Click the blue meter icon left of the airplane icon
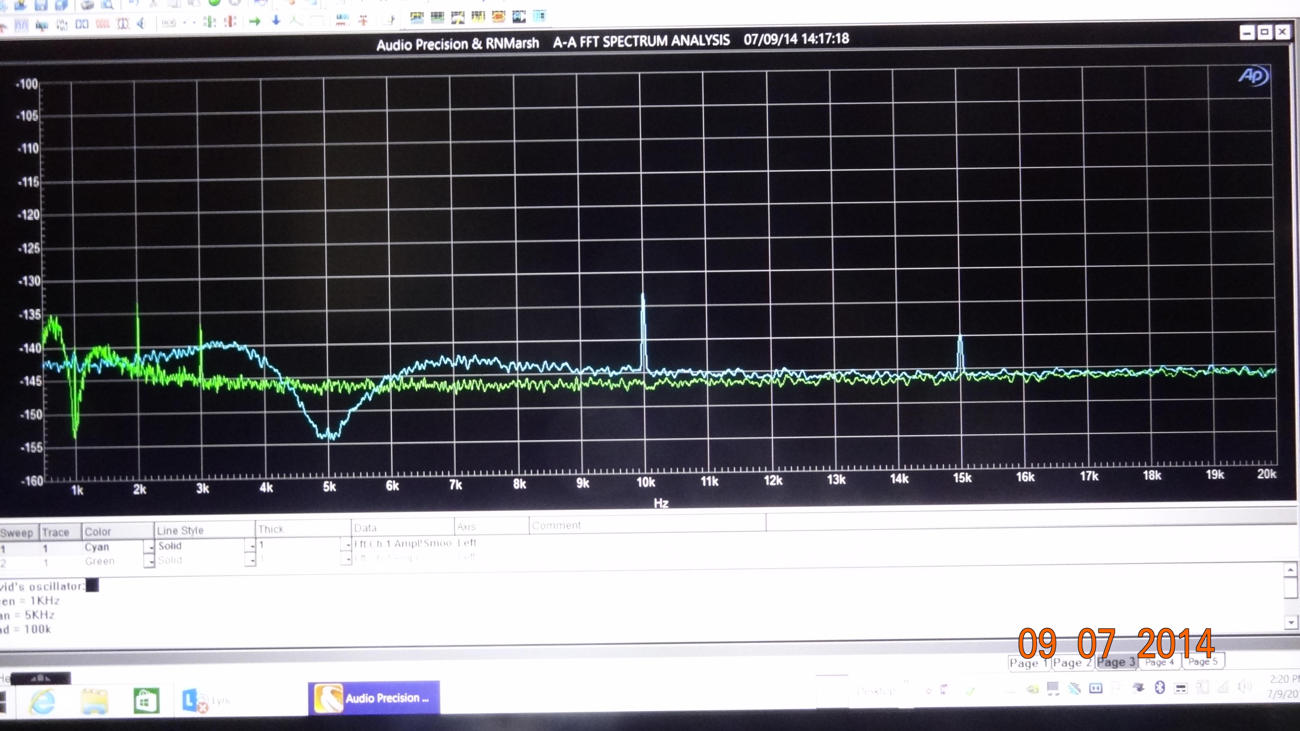This screenshot has width=1300, height=731. pyautogui.click(x=342, y=20)
